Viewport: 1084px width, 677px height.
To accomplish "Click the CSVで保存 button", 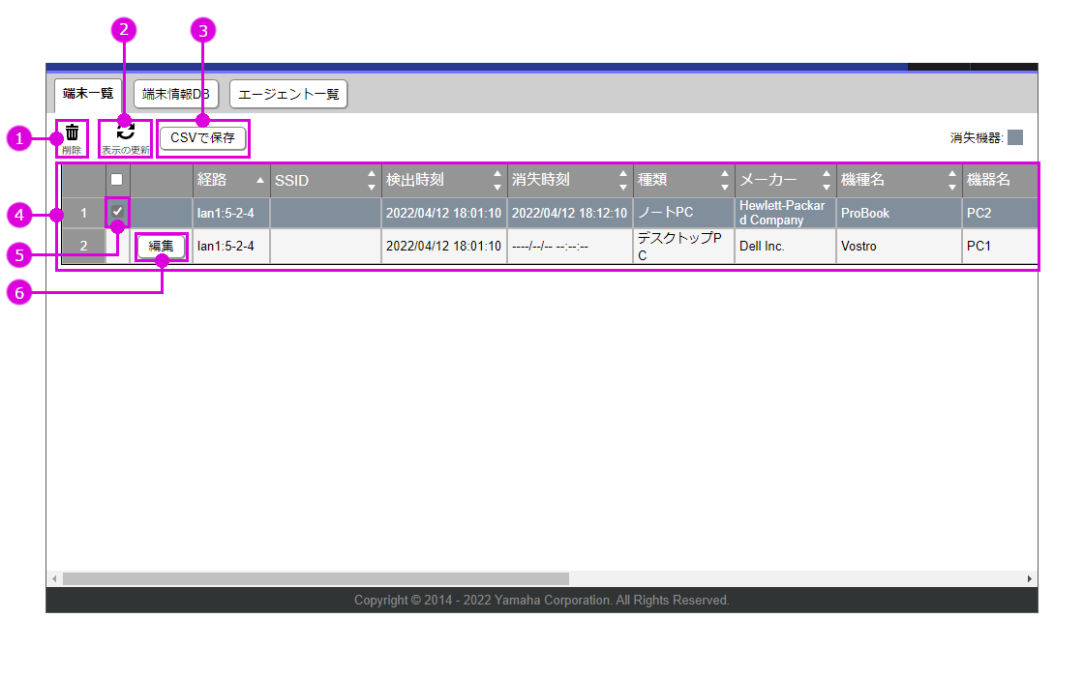I will point(202,138).
